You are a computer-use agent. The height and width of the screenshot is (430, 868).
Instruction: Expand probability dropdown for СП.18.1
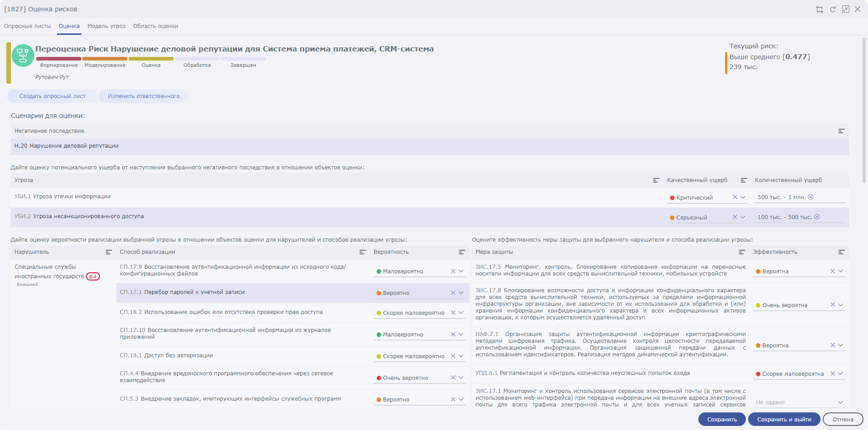point(461,356)
